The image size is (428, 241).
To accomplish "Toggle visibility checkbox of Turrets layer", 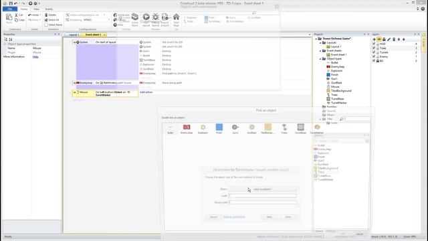I will [374, 52].
